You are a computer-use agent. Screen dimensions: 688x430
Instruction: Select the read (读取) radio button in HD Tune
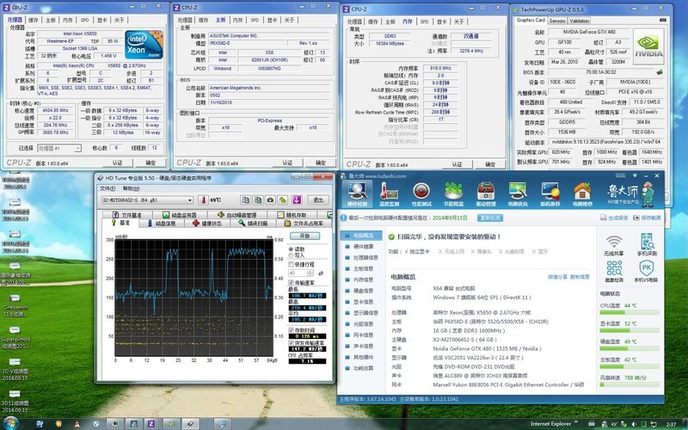tap(291, 249)
